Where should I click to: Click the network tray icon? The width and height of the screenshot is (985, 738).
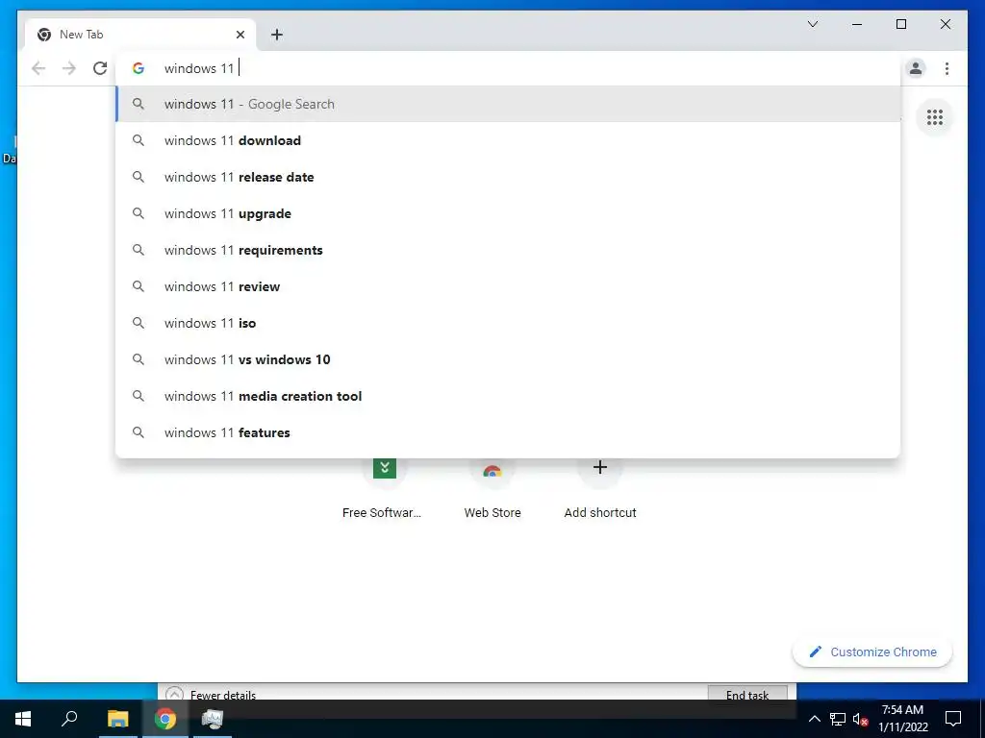838,719
